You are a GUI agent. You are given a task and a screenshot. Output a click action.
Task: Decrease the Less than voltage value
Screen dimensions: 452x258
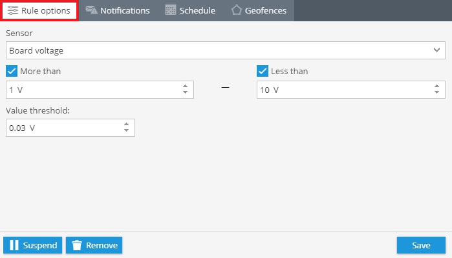pyautogui.click(x=436, y=92)
